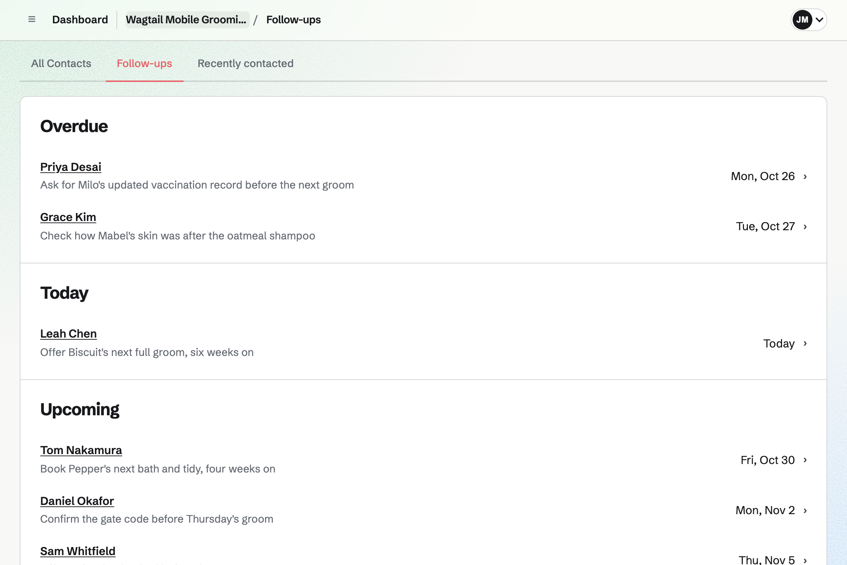Expand chevron next to Tue, Oct 27

[805, 227]
